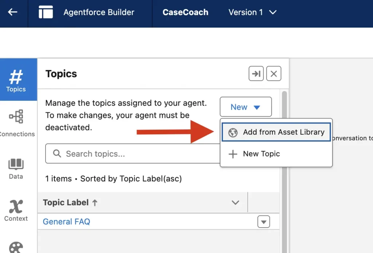Image resolution: width=373 pixels, height=253 pixels.
Task: Open the Data sidebar panel
Action: [x=16, y=169]
